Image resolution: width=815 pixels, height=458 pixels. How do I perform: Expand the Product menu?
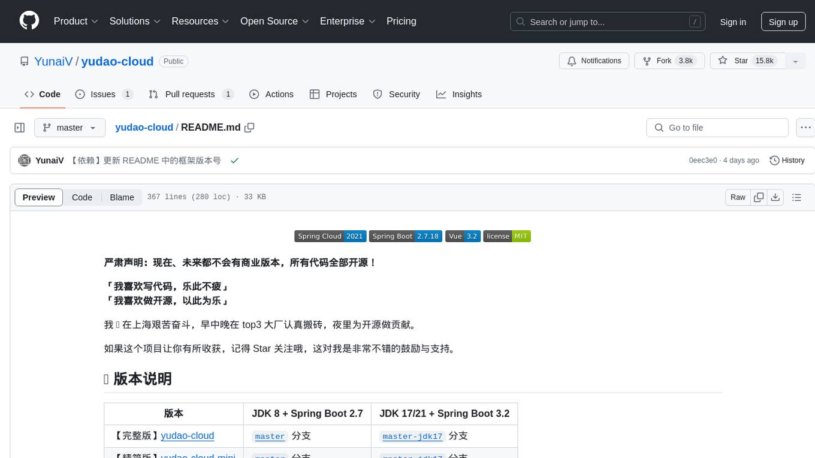tap(76, 21)
